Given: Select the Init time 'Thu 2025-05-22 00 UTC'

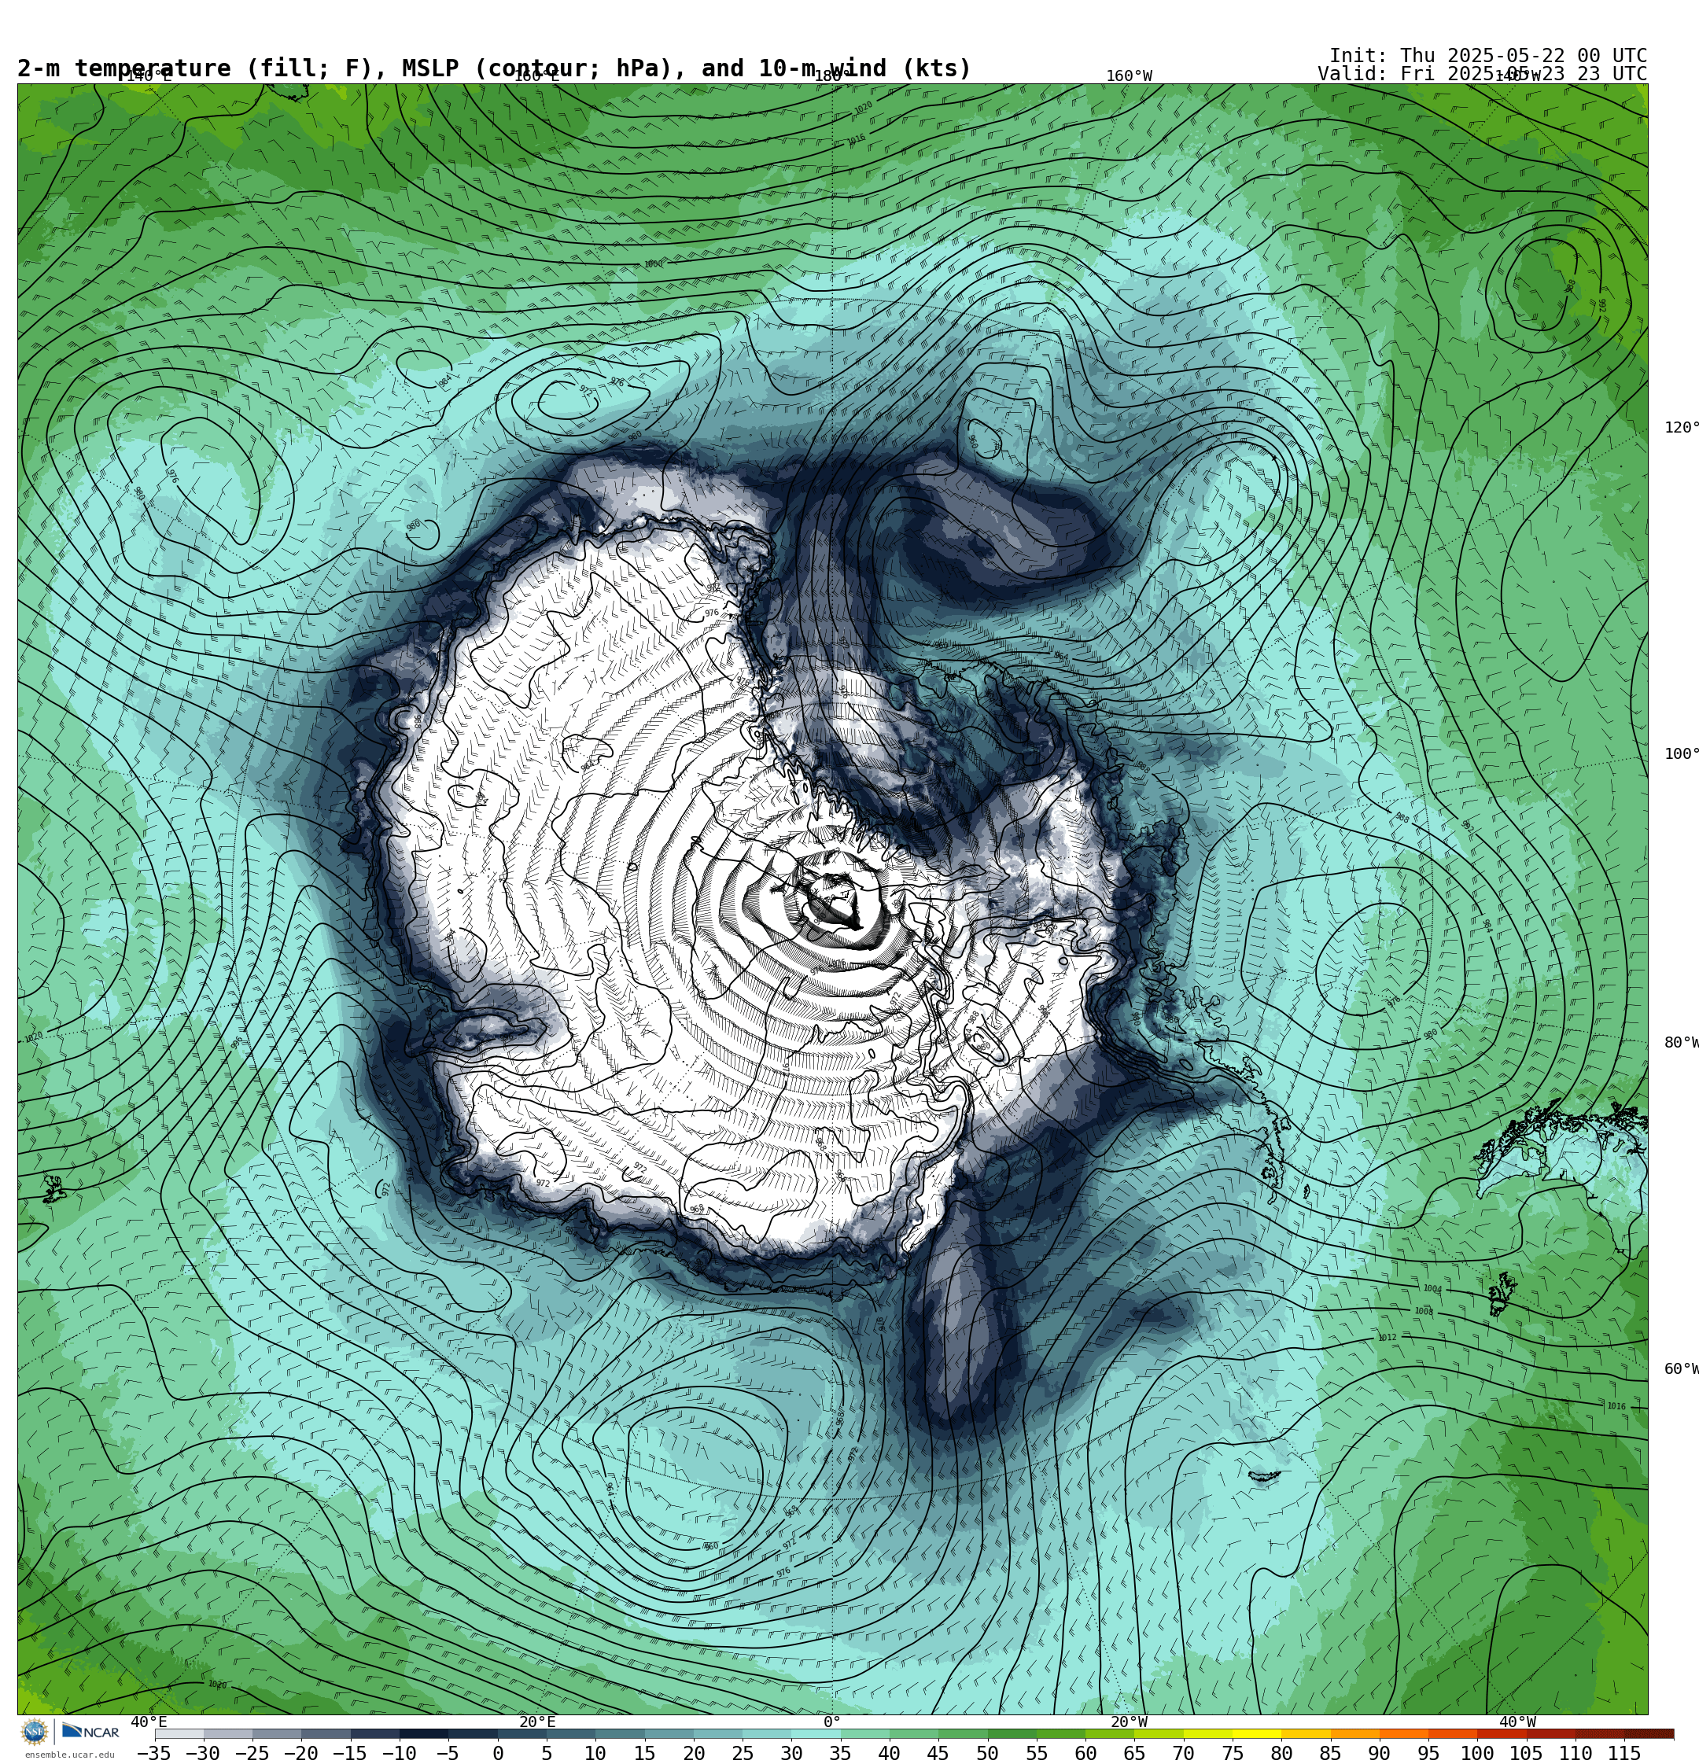Looking at the screenshot, I should pos(1524,56).
